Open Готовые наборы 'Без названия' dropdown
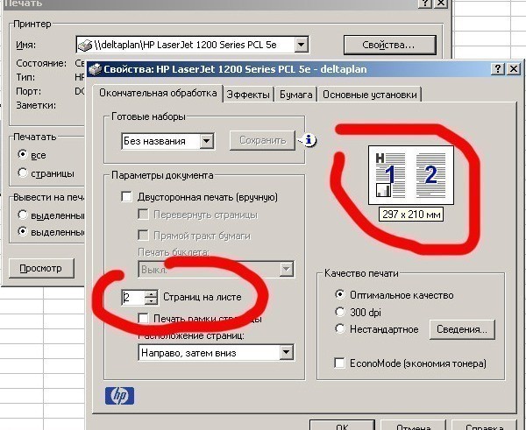 click(x=207, y=141)
